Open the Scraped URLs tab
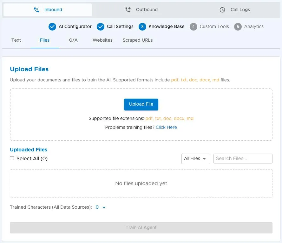Screen dimensions: 282x243 click(x=138, y=40)
